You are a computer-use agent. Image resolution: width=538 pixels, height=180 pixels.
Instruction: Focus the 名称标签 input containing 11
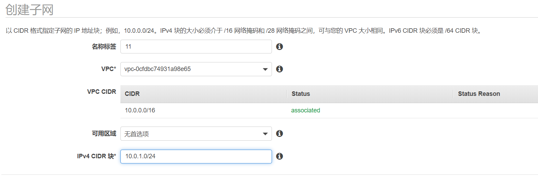point(196,47)
